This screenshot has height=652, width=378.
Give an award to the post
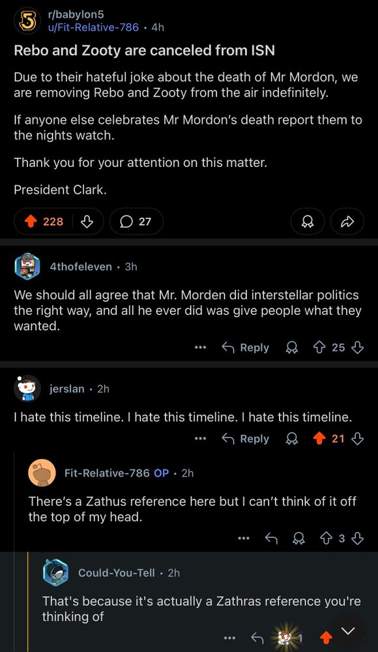pyautogui.click(x=307, y=221)
